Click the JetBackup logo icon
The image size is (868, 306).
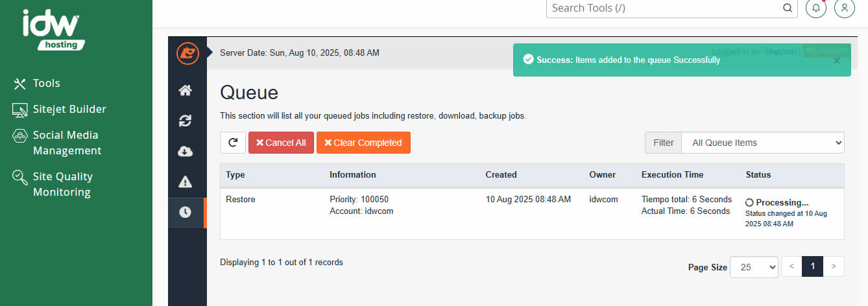tap(187, 53)
